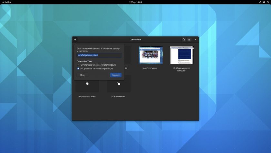Open the hamburger menu in Connections
The height and width of the screenshot is (153, 271).
pos(189,39)
